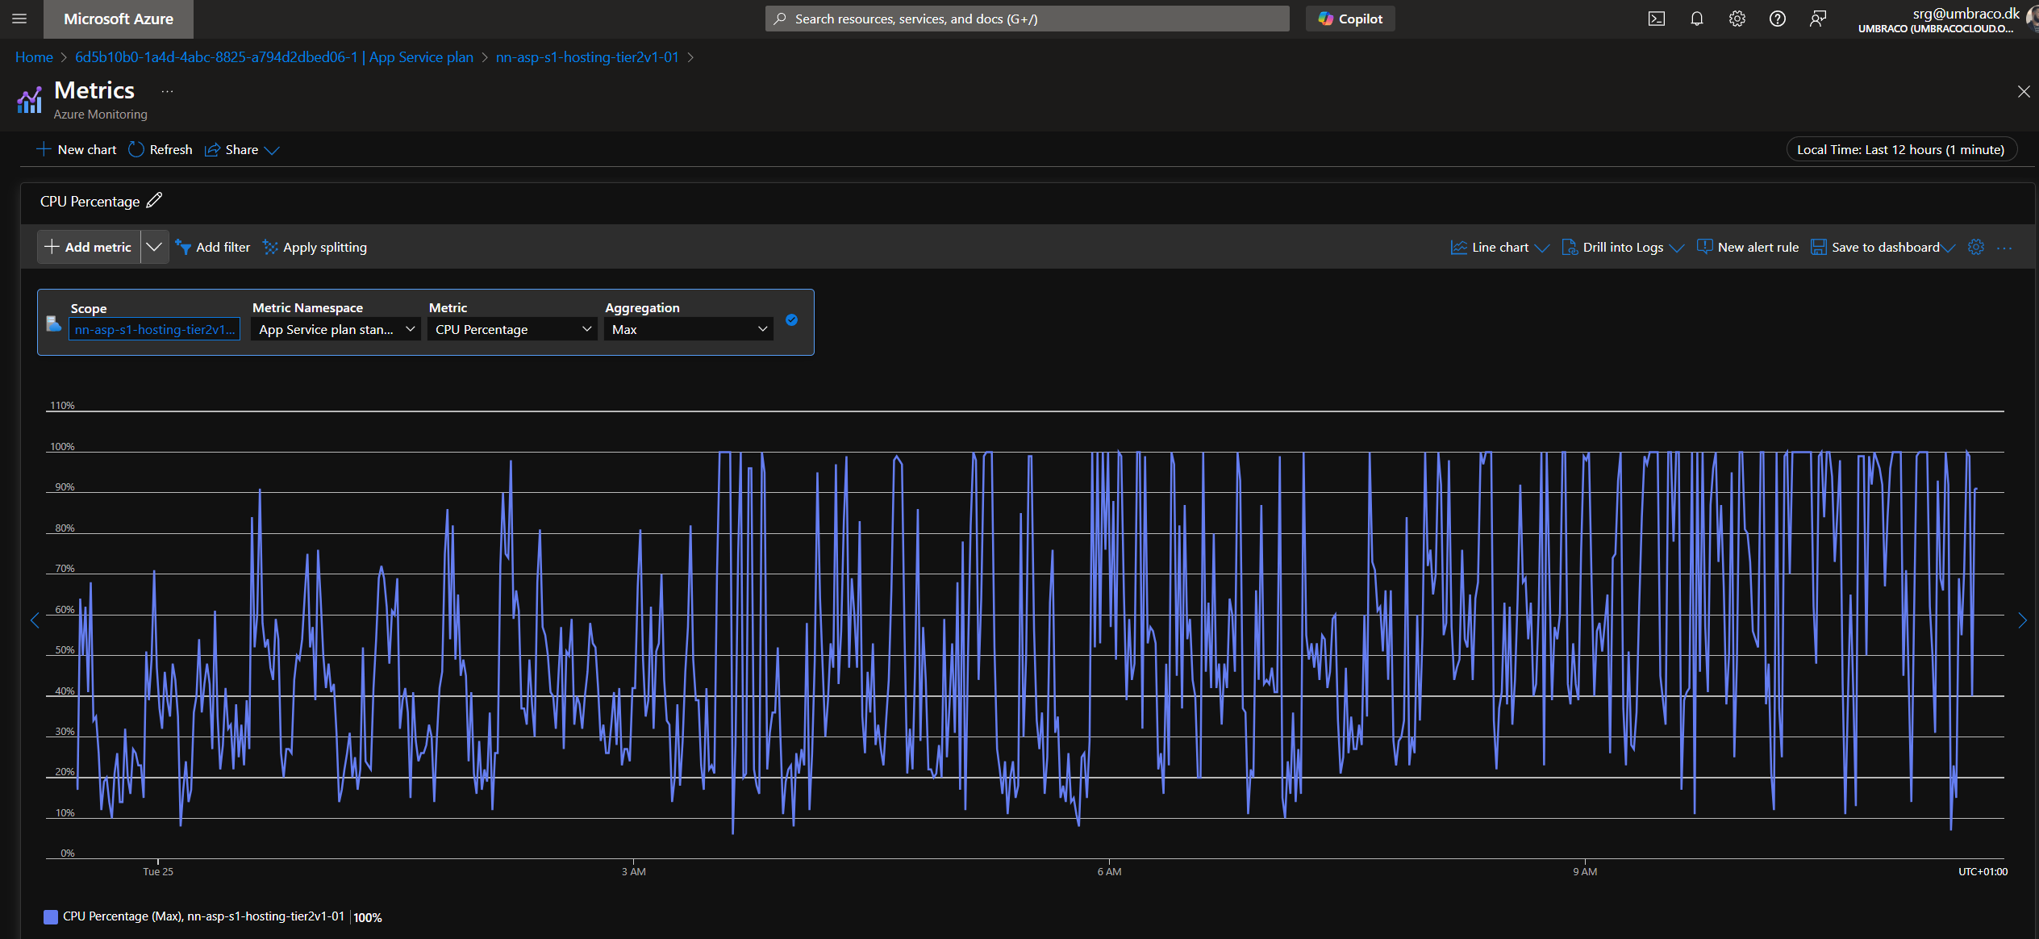Open portal settings gear in header

(1737, 19)
